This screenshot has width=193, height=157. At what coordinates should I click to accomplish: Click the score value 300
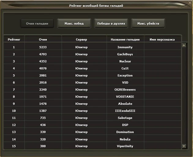click(x=43, y=146)
